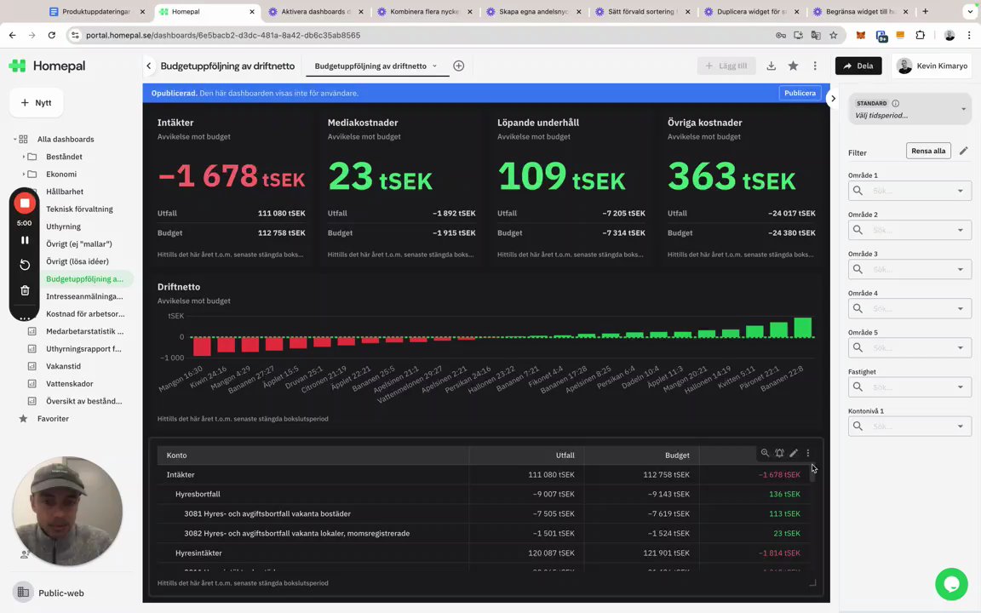Stop the screen recording

point(25,203)
